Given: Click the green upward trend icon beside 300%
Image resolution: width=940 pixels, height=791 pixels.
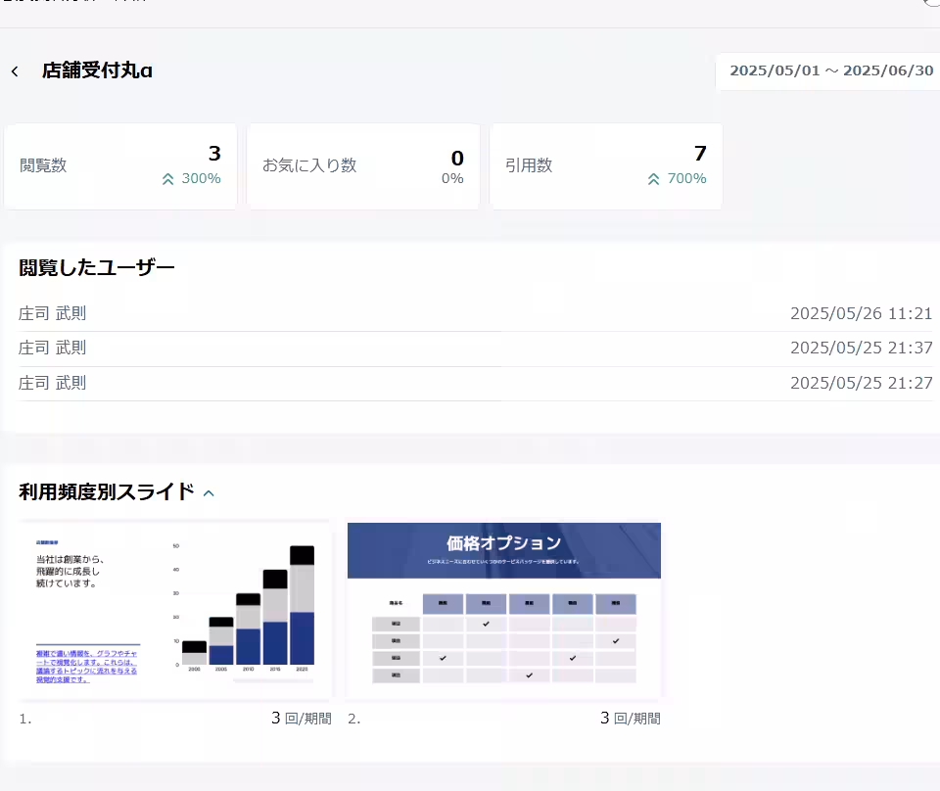Looking at the screenshot, I should click(x=165, y=178).
